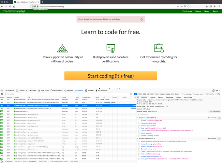Switch to the Console panel
This screenshot has height=163, width=222.
pos(20,91)
